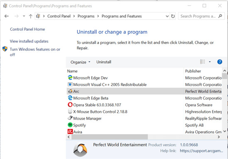Open the view options dropdown arrow
This screenshot has width=228, height=159.
click(210, 62)
